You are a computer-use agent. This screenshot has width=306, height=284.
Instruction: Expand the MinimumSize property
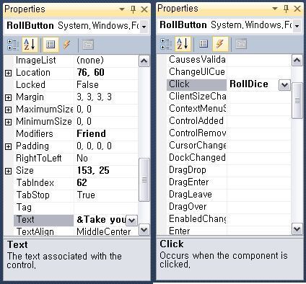(8, 122)
